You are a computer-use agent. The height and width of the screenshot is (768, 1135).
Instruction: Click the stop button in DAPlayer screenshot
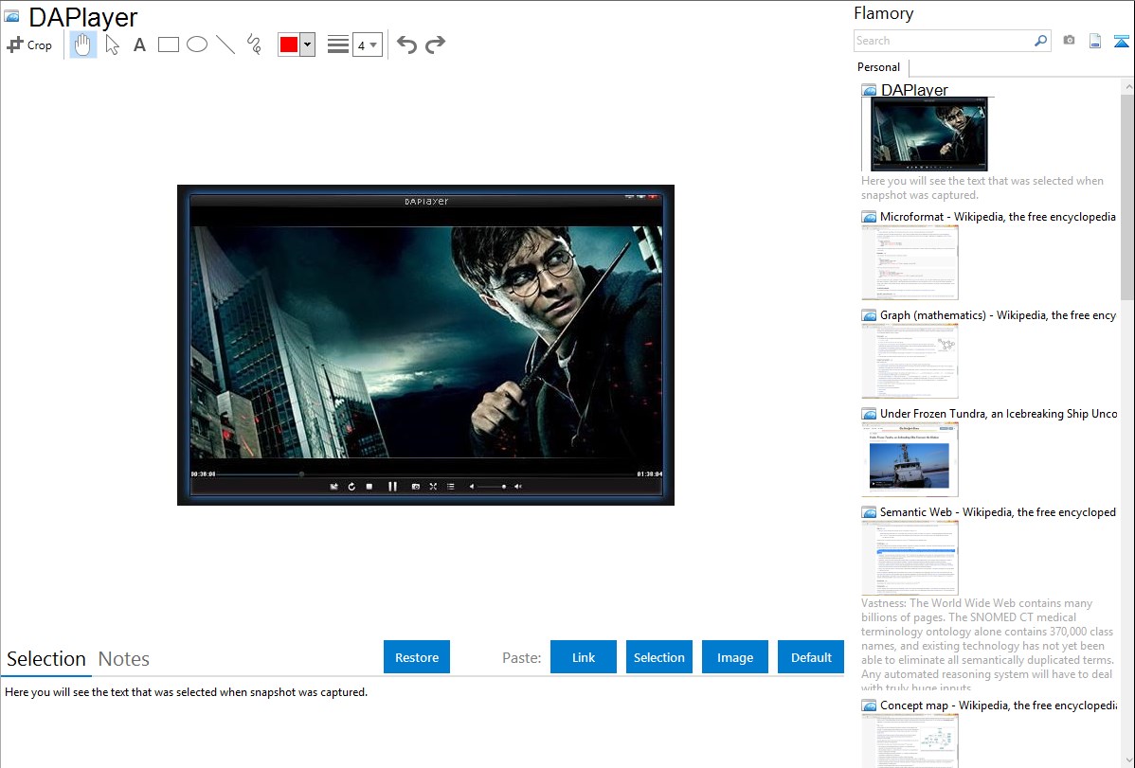click(x=369, y=487)
